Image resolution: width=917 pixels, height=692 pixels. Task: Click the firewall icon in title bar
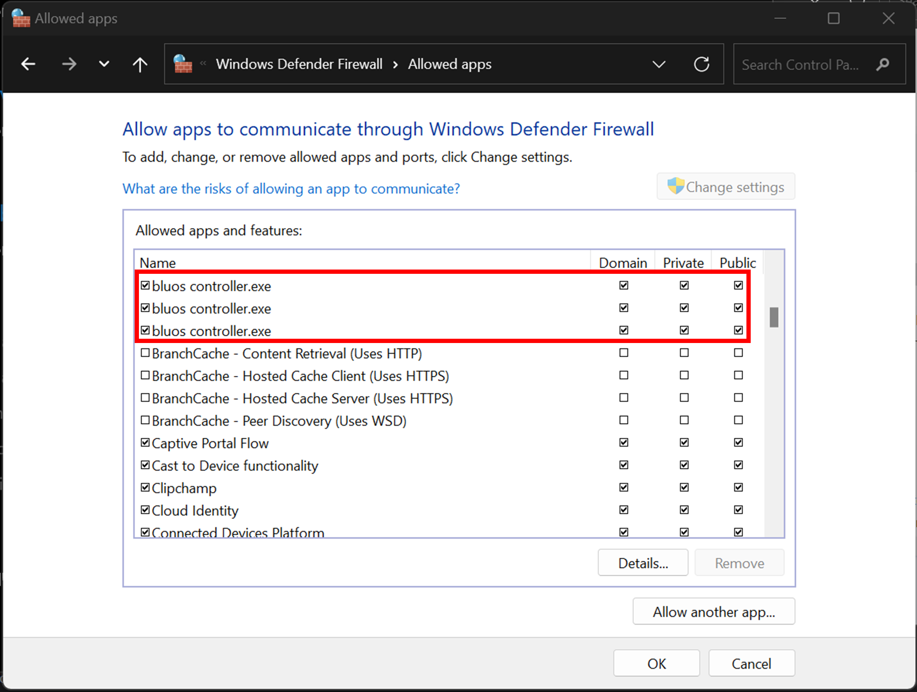click(21, 18)
